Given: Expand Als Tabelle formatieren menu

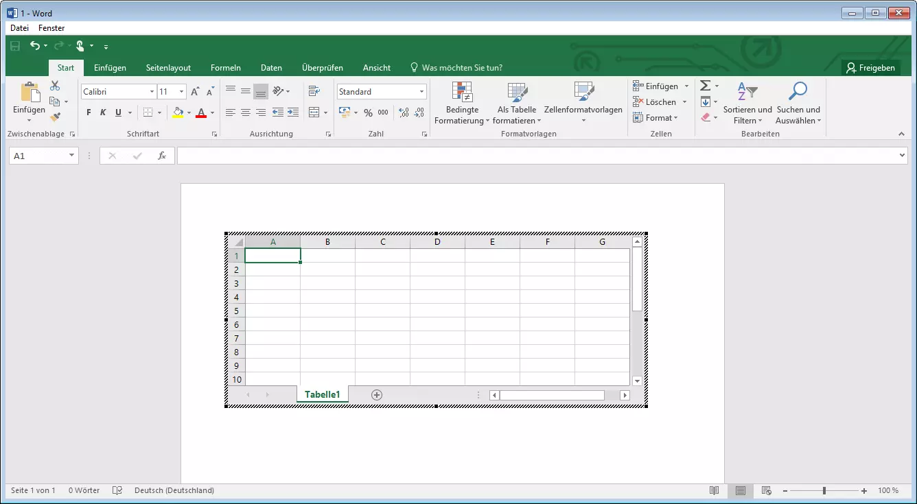Looking at the screenshot, I should click(x=517, y=103).
